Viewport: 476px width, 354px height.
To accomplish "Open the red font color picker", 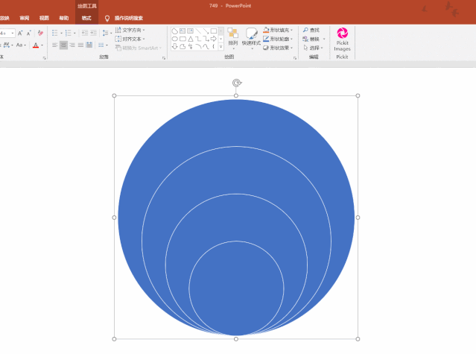I will 36,45.
